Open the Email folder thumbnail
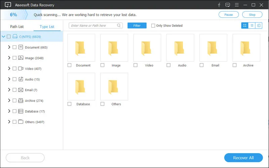 pos(213,48)
